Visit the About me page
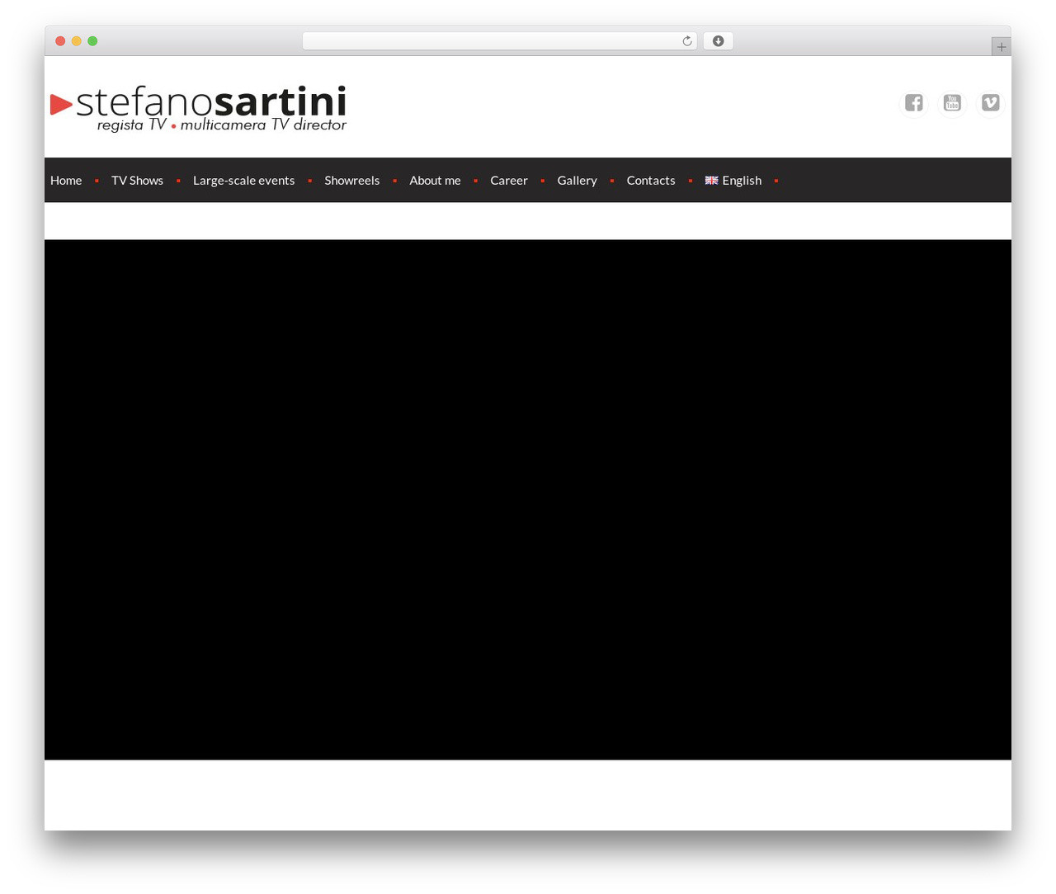The width and height of the screenshot is (1056, 894). tap(435, 181)
